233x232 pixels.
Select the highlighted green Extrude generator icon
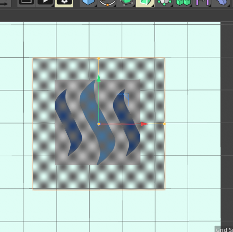coord(145,3)
